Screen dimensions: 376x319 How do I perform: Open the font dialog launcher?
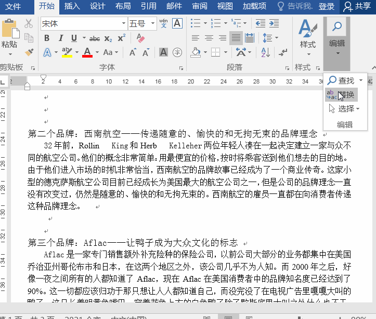pos(181,68)
